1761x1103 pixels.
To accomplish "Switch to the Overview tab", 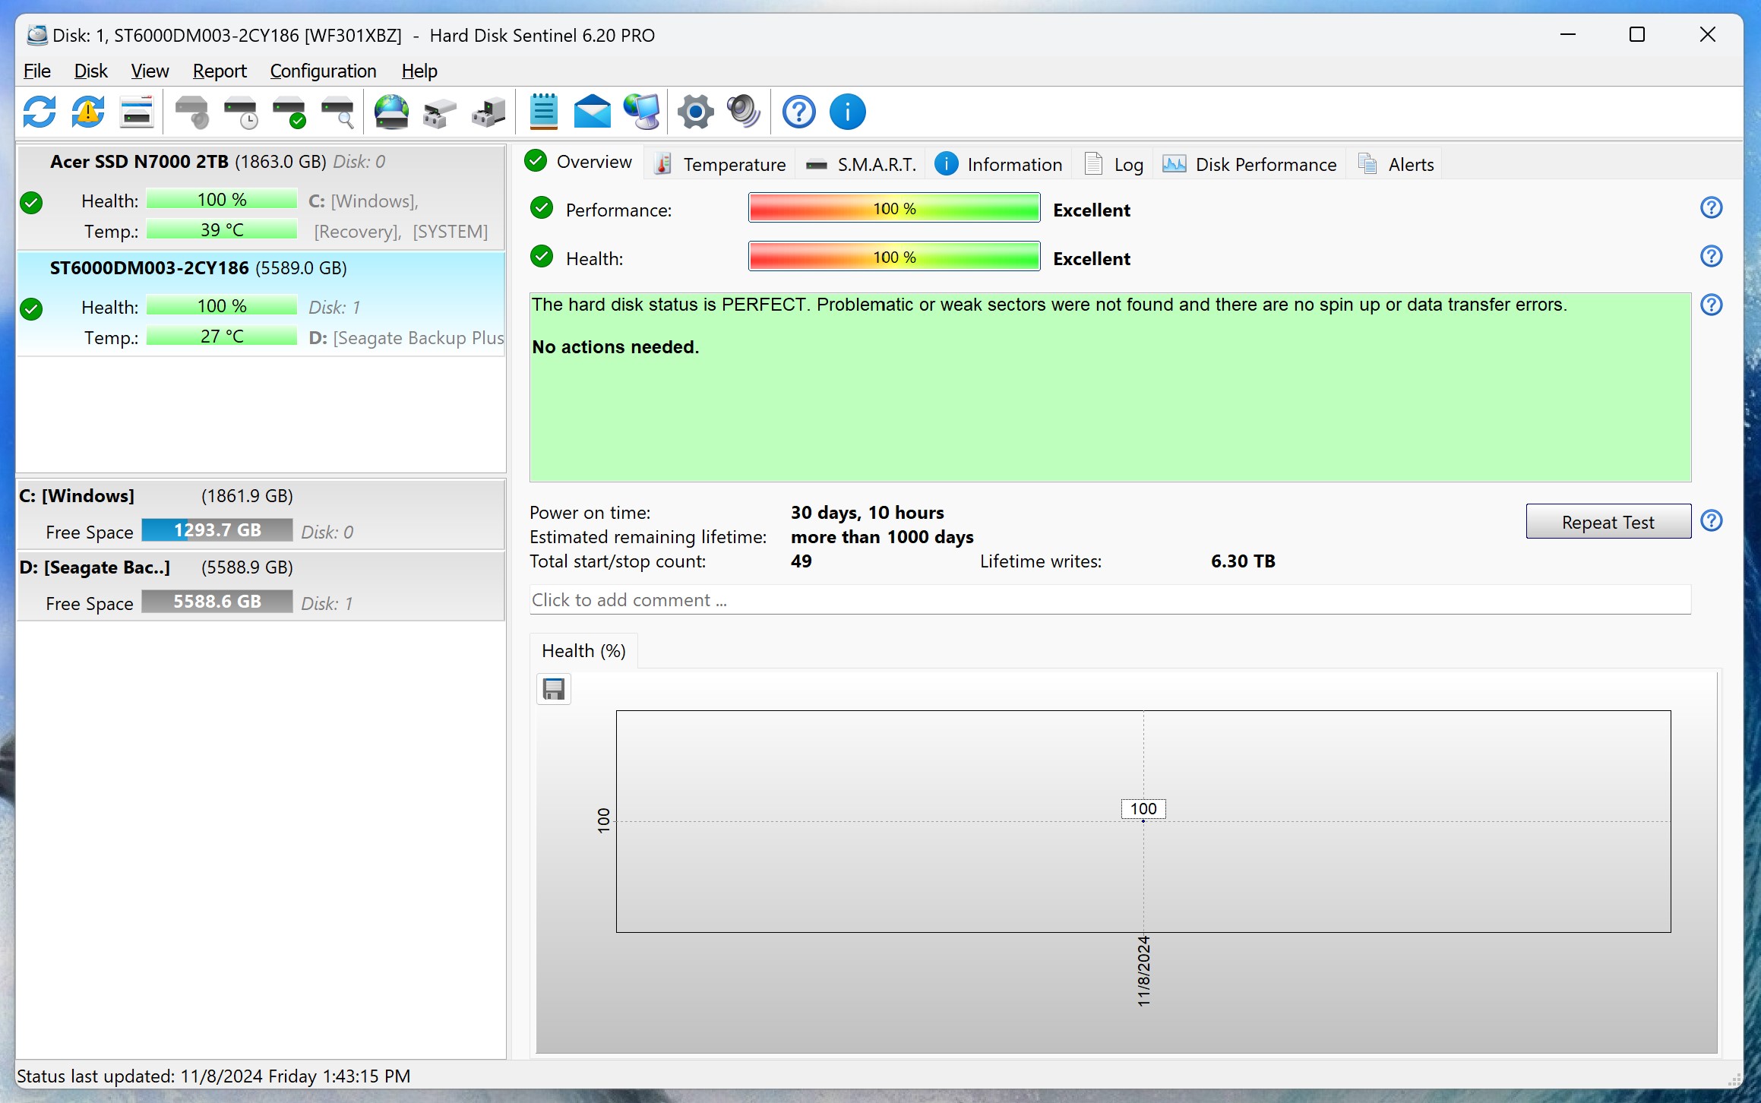I will [x=580, y=162].
